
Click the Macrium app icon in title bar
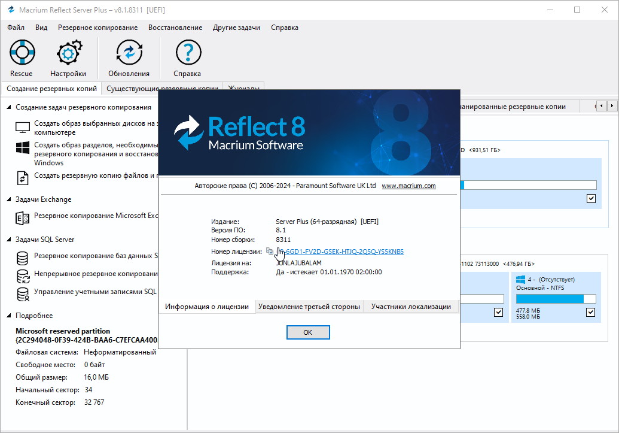(11, 10)
